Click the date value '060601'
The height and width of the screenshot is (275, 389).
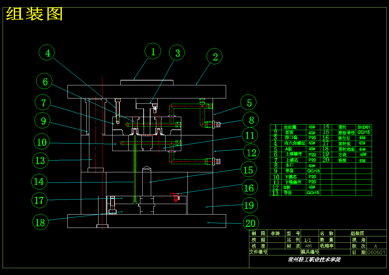point(376,252)
